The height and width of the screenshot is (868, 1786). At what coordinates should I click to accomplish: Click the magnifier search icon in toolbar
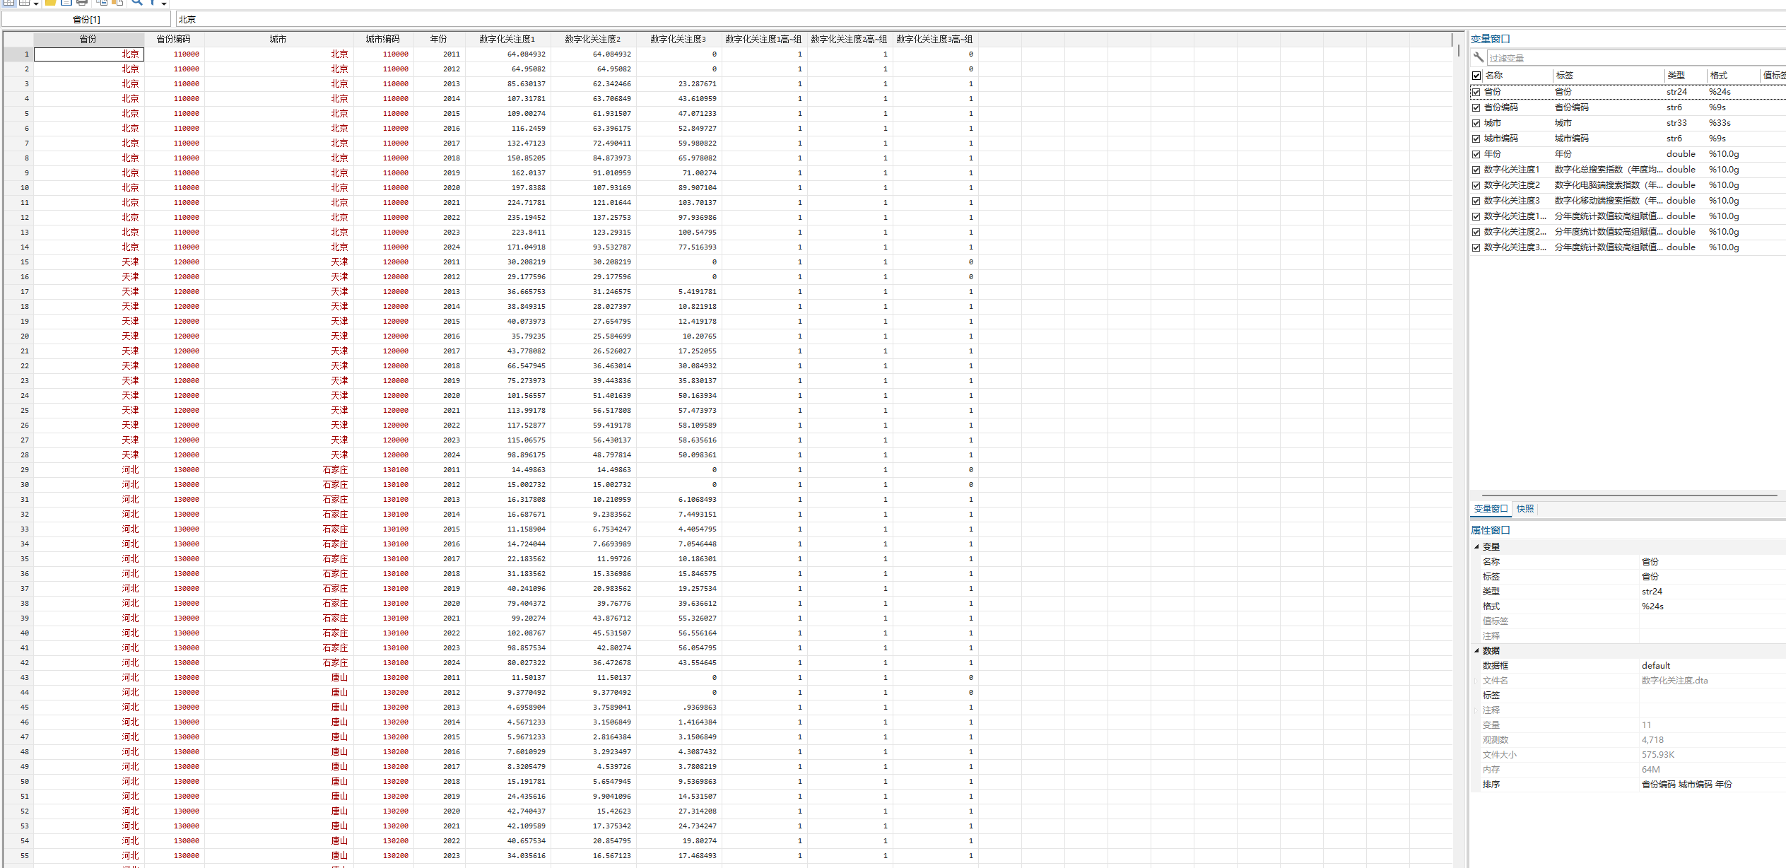(x=137, y=3)
